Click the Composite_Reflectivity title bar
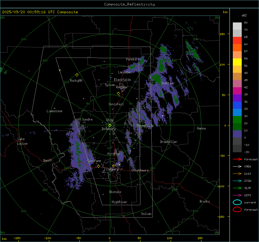Image resolution: width=259 pixels, height=242 pixels. (129, 4)
